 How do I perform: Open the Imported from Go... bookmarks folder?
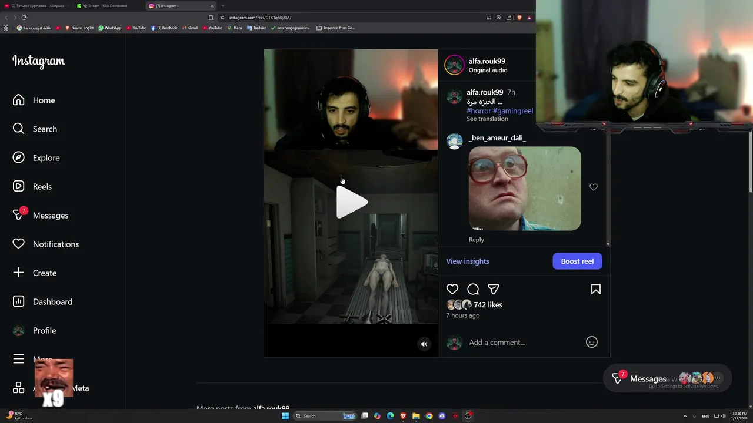pos(336,28)
